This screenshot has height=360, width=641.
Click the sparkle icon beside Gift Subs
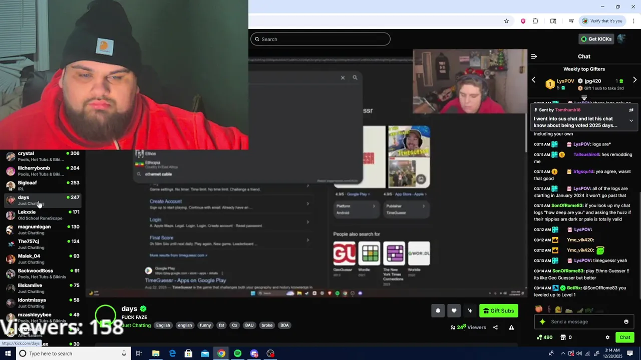tap(470, 310)
